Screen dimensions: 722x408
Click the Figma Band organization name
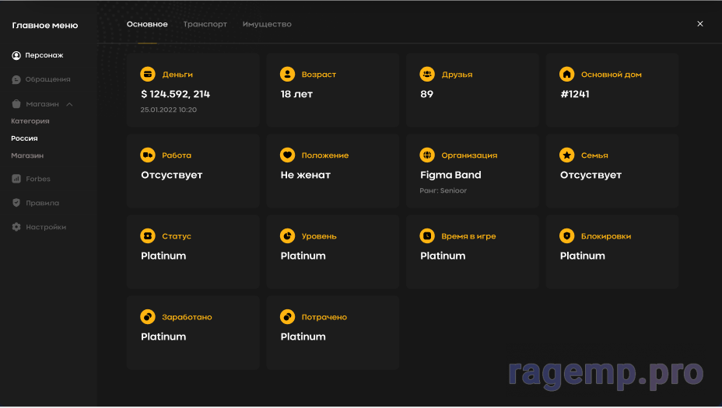point(450,176)
